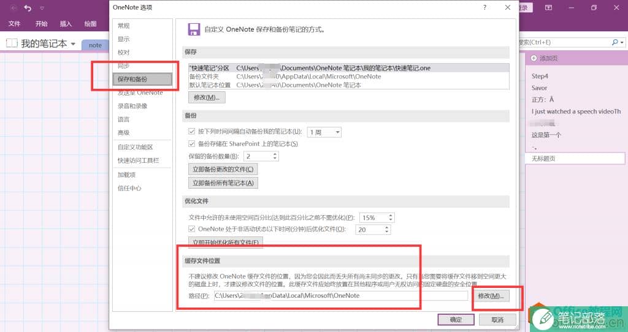Viewport: 628px width, 332px height.
Task: Open the 开始 ribbon tab
Action: [41, 24]
